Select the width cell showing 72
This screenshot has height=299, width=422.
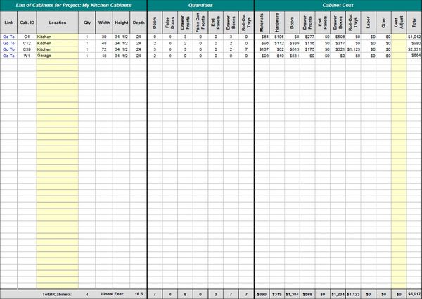click(103, 49)
